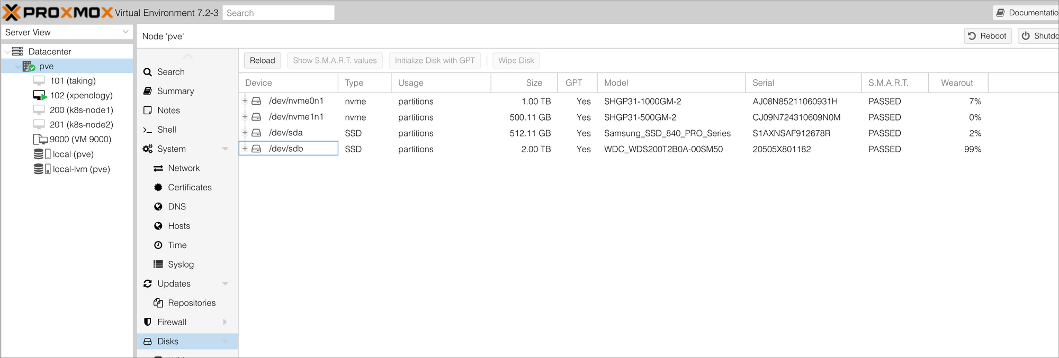Click the Firewall shield icon
The image size is (1059, 358).
coord(148,322)
